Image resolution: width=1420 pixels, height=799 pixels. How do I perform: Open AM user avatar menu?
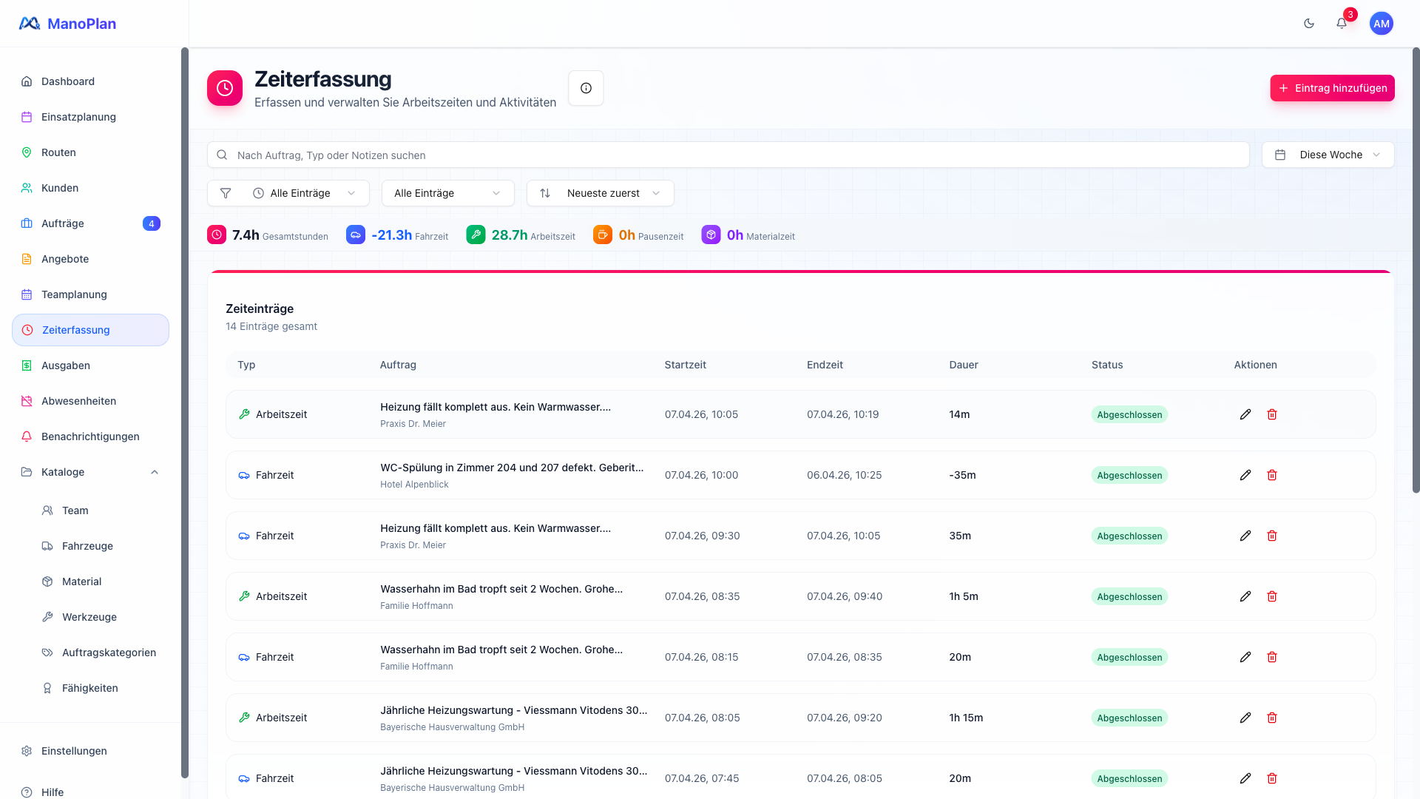tap(1381, 24)
